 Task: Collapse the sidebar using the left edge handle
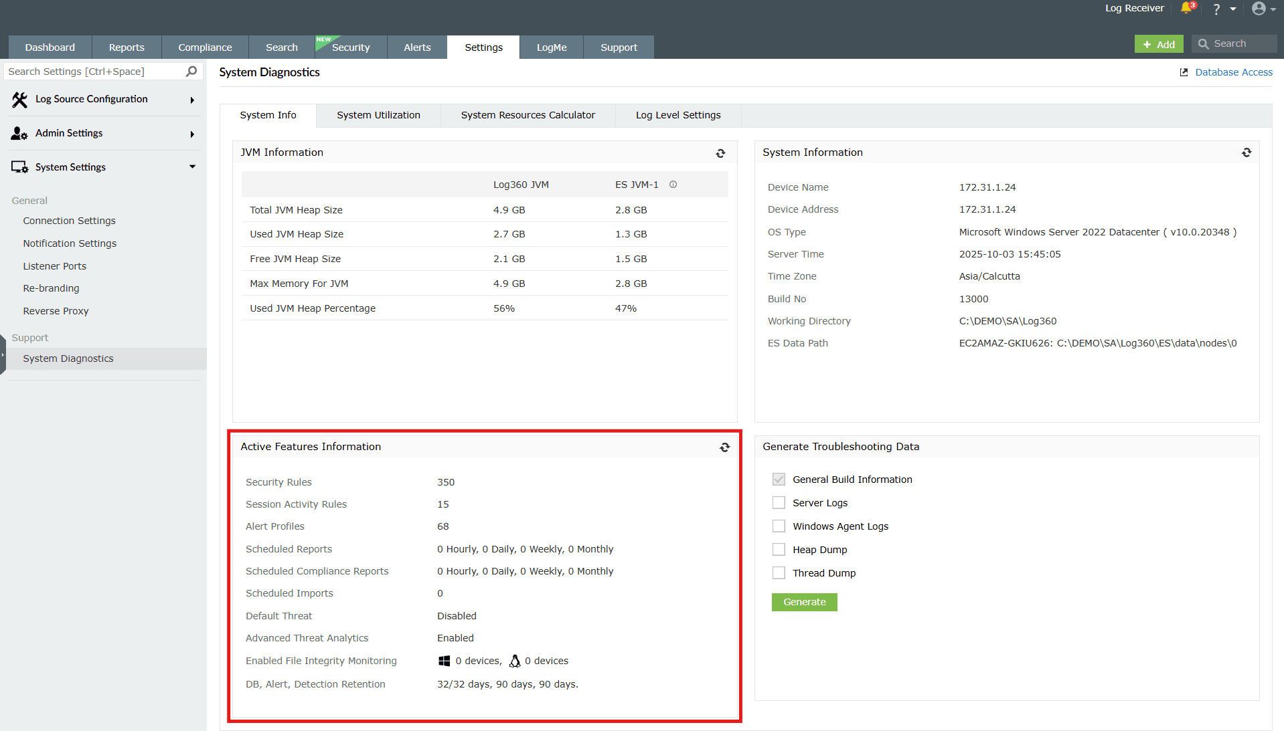click(x=3, y=354)
